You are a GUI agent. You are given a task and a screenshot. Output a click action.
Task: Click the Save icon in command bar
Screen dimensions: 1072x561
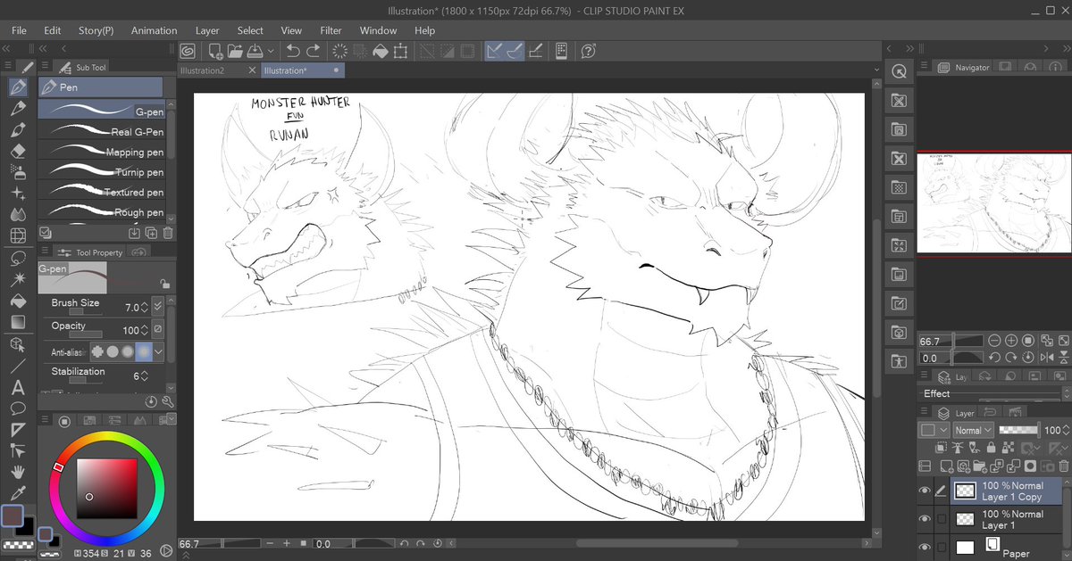tap(255, 52)
